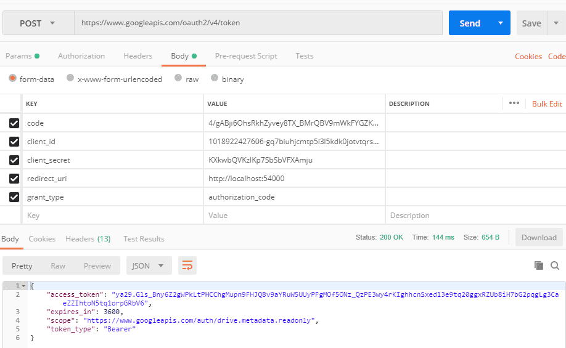Uncheck the redirect_uri parameter checkbox
This screenshot has width=566, height=348.
point(14,179)
